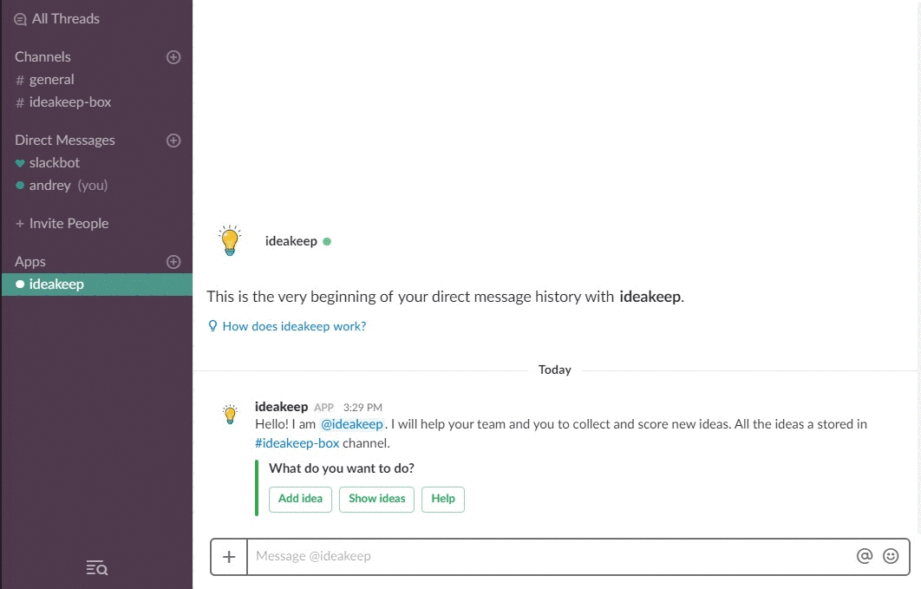Open emoji picker smiley icon

[x=891, y=556]
